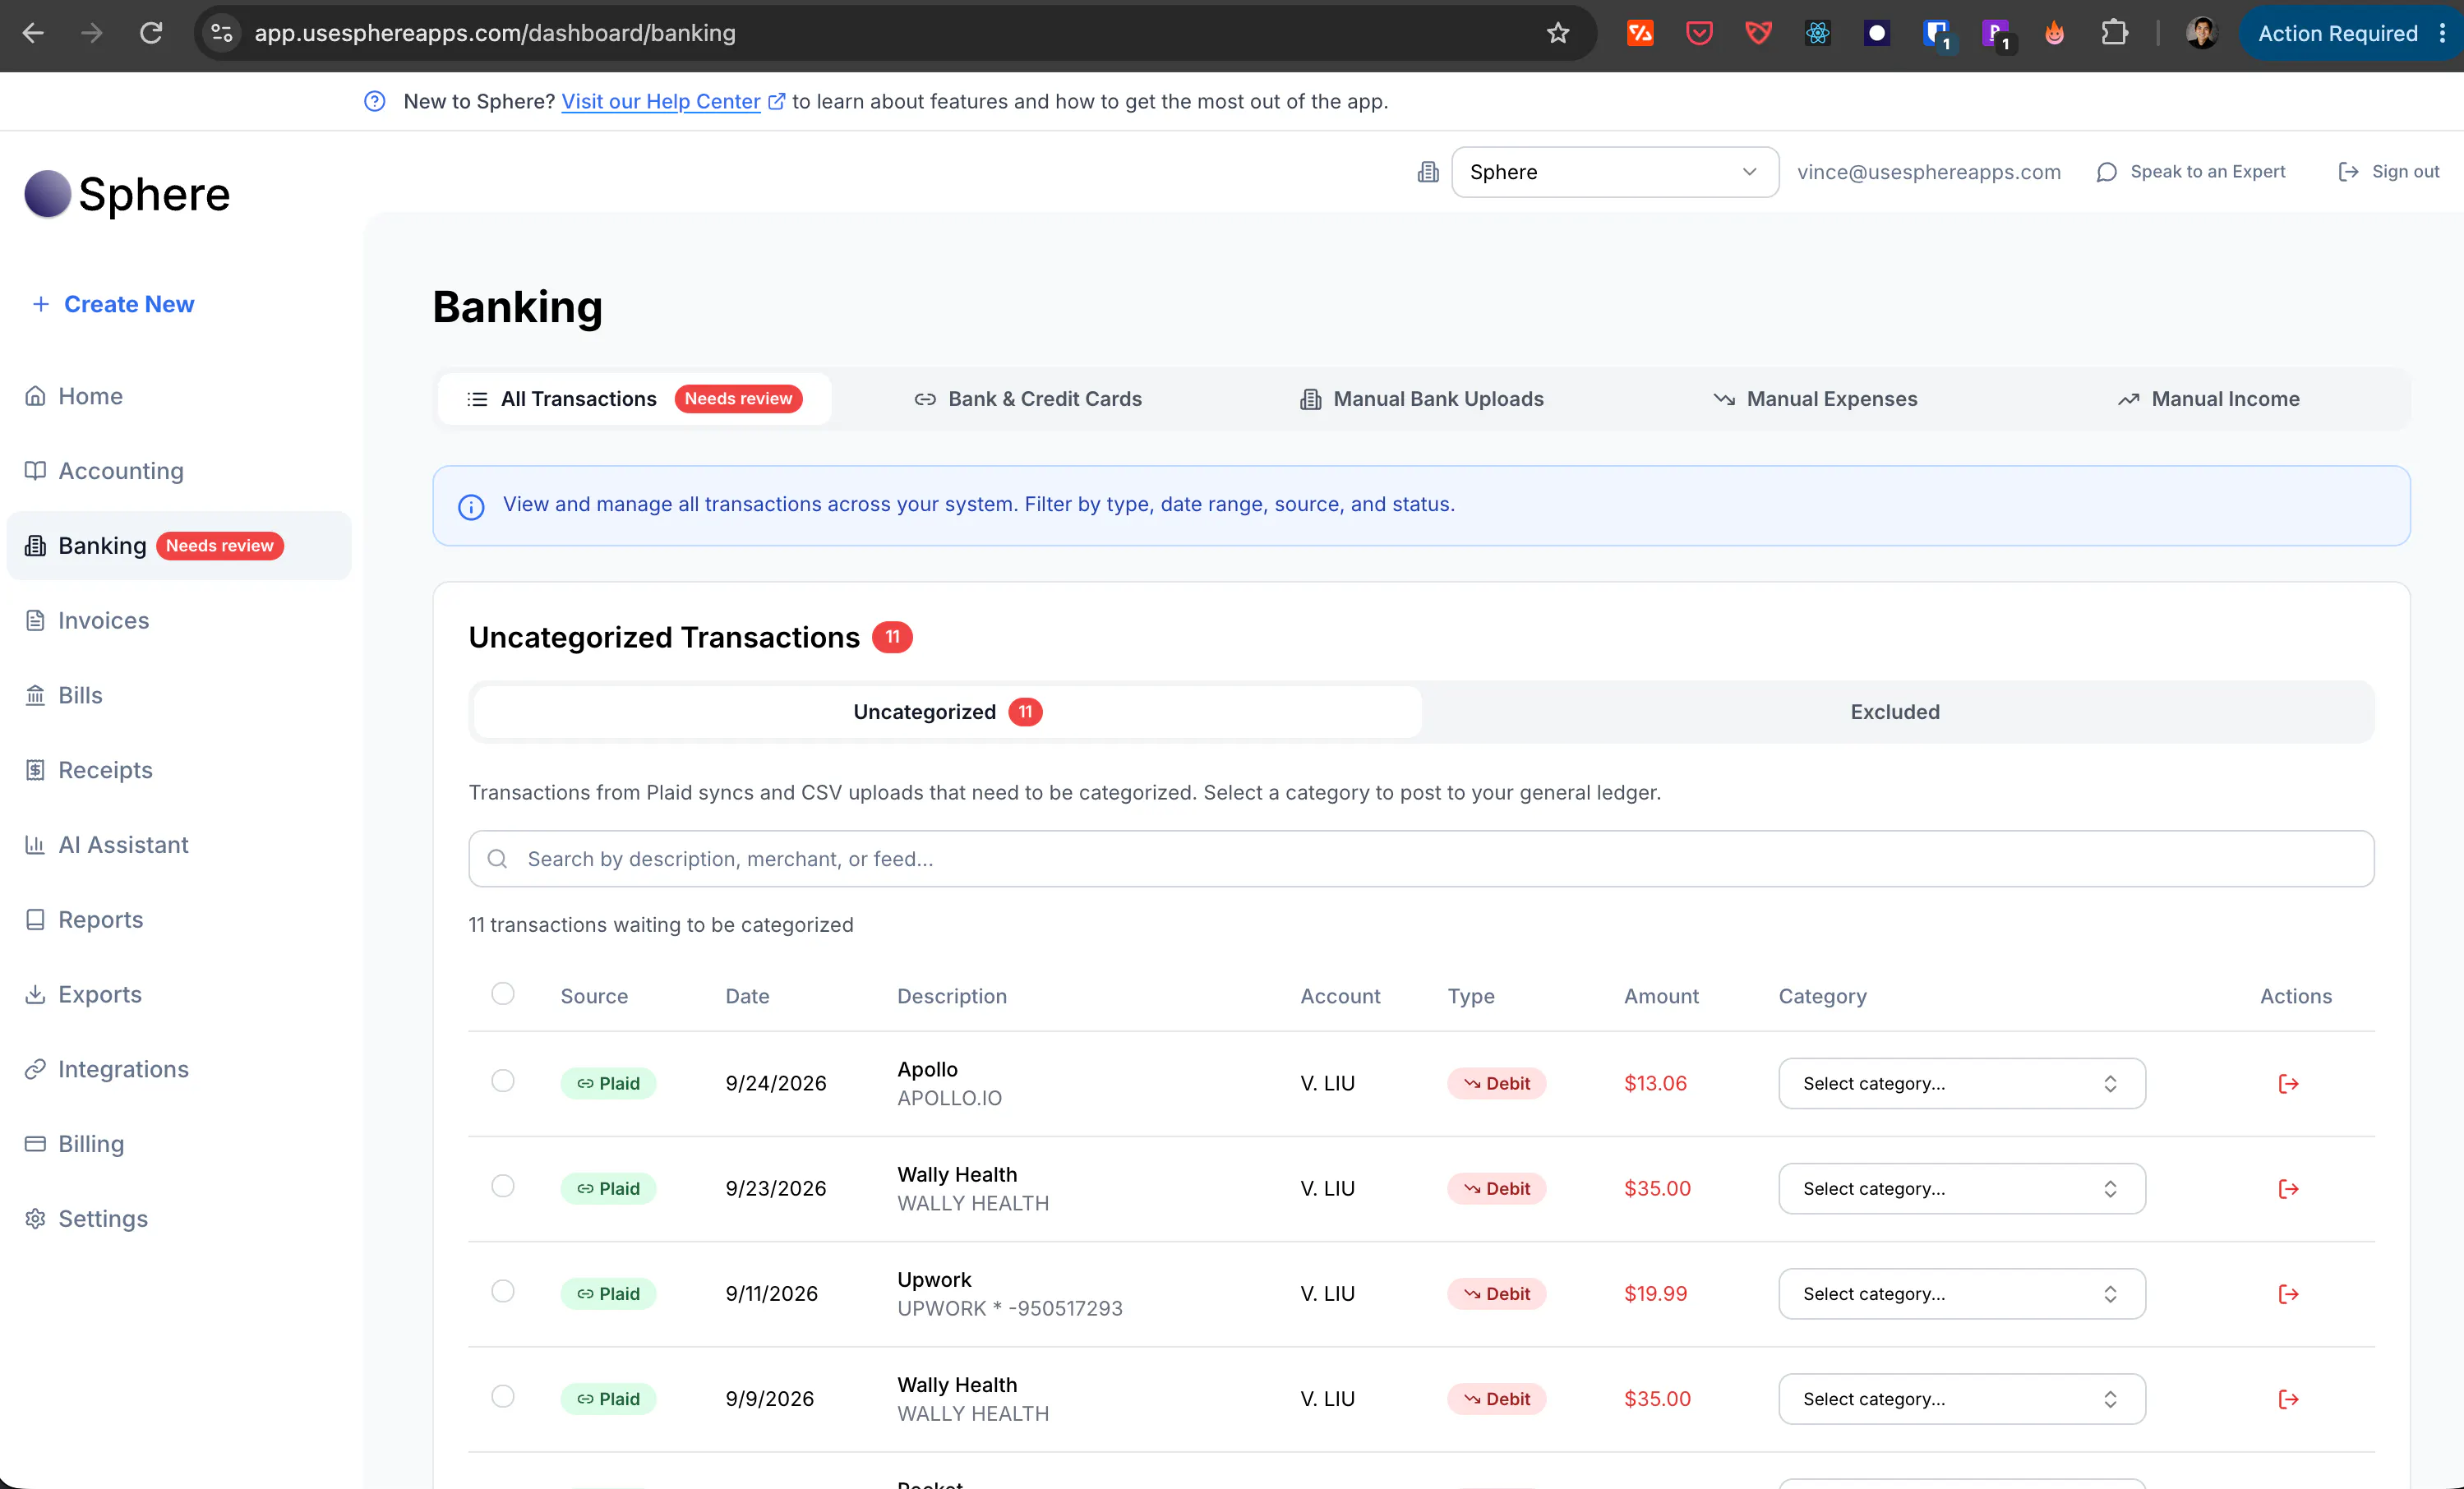Viewport: 2464px width, 1489px height.
Task: Click Create New in sidebar
Action: click(x=113, y=304)
